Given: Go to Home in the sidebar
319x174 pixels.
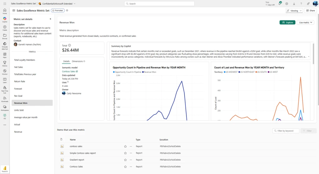Looking at the screenshot, I should [5, 11].
